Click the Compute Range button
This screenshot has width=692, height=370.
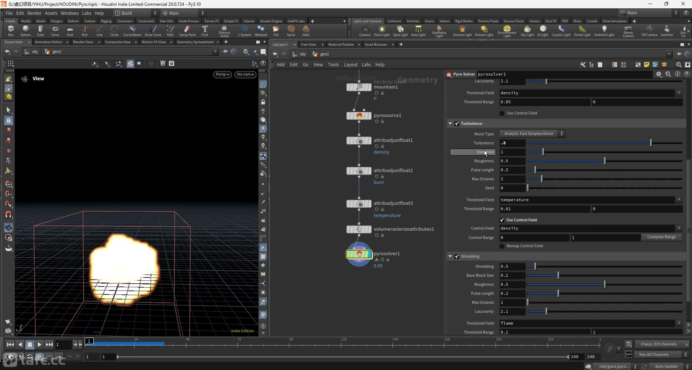(661, 237)
